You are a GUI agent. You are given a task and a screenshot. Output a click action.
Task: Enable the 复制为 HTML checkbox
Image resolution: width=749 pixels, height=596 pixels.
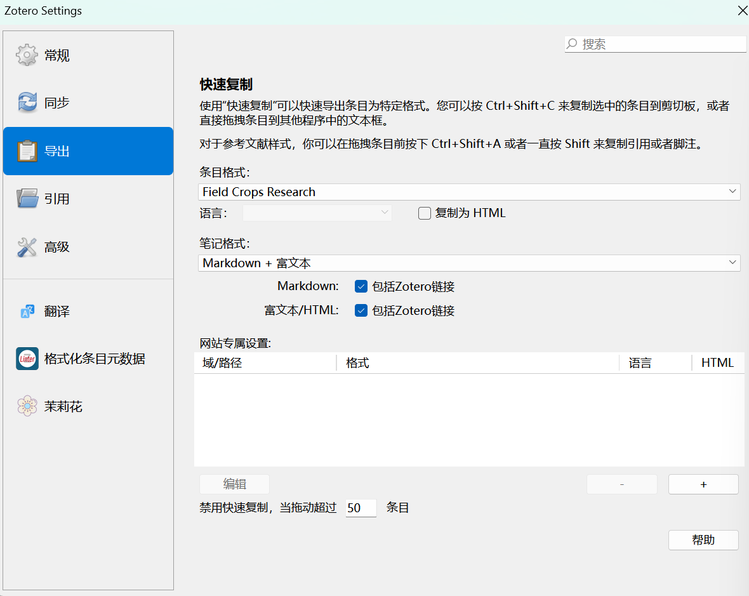pyautogui.click(x=424, y=213)
